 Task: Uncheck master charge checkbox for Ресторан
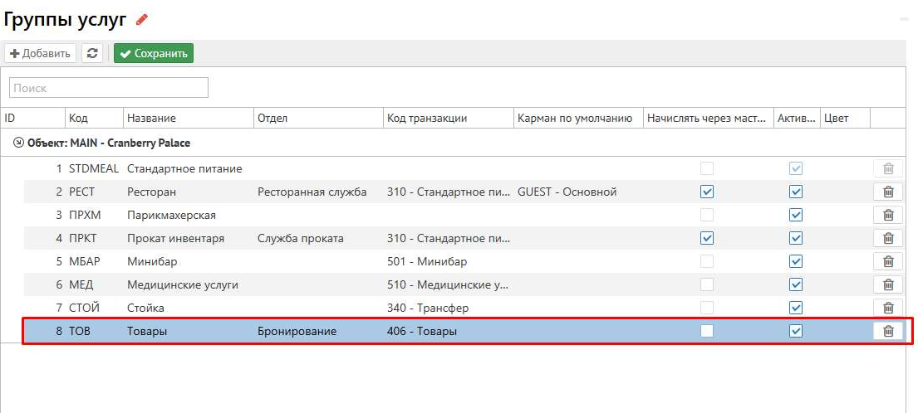click(x=707, y=192)
